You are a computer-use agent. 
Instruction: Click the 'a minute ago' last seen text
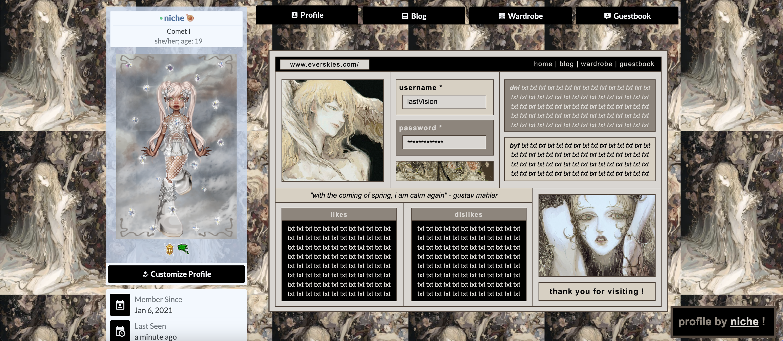click(x=155, y=337)
